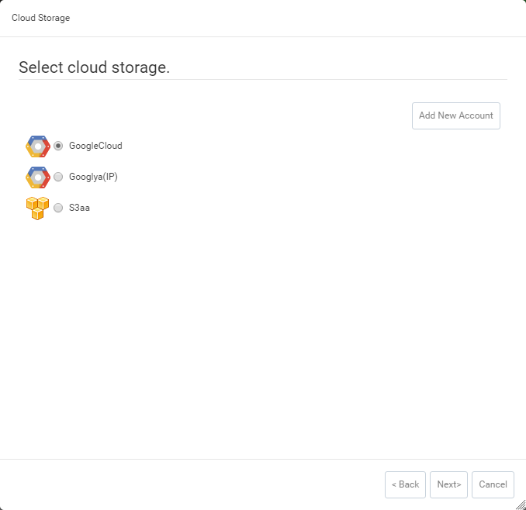
Task: Click the S3aa account label
Action: [x=79, y=208]
